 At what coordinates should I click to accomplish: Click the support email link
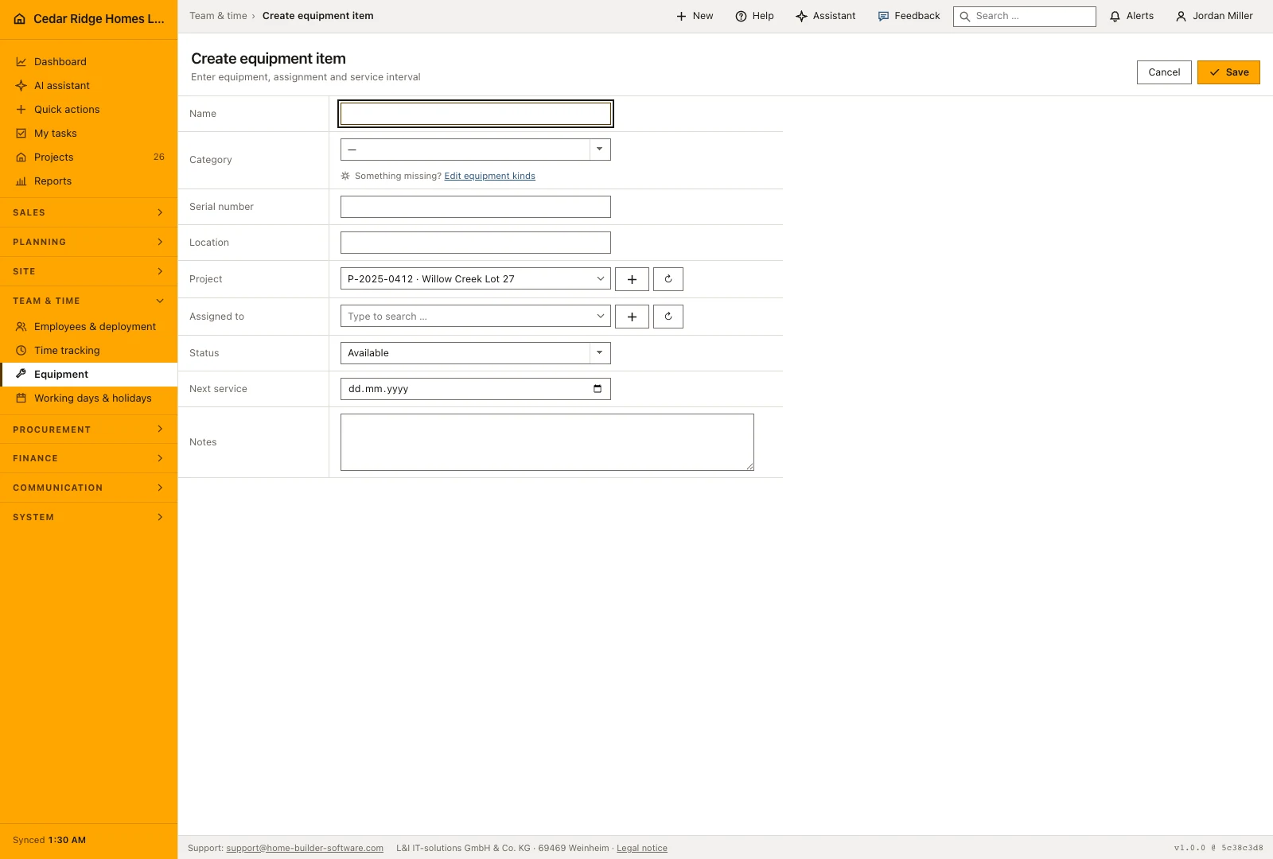click(305, 849)
